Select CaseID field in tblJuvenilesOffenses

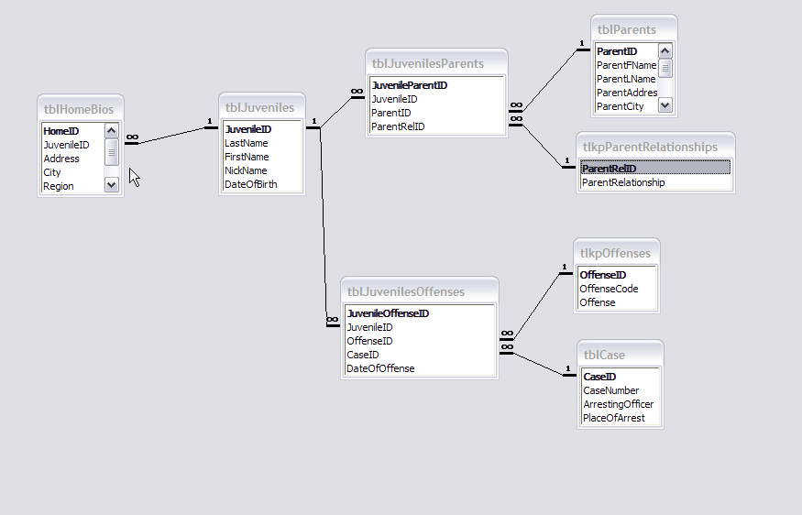click(420, 355)
